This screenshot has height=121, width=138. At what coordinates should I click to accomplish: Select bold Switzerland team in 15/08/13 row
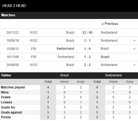pyautogui.click(x=65, y=49)
